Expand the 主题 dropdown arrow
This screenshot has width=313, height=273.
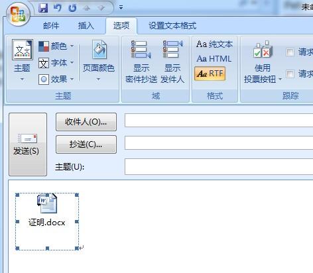pyautogui.click(x=22, y=79)
